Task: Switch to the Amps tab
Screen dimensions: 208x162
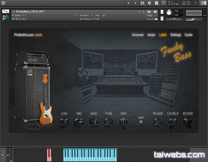Action: tap(151, 35)
